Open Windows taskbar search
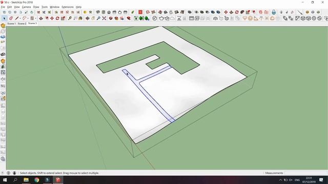The height and width of the screenshot is (184, 328). [15, 180]
